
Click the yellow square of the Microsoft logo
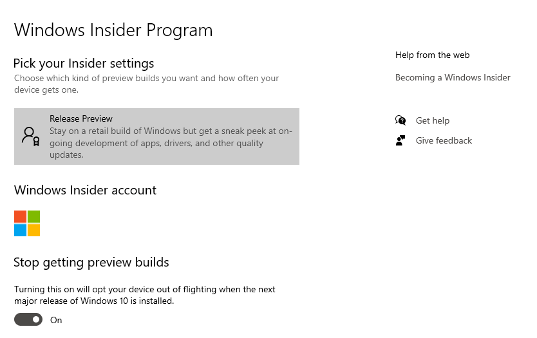coord(34,230)
